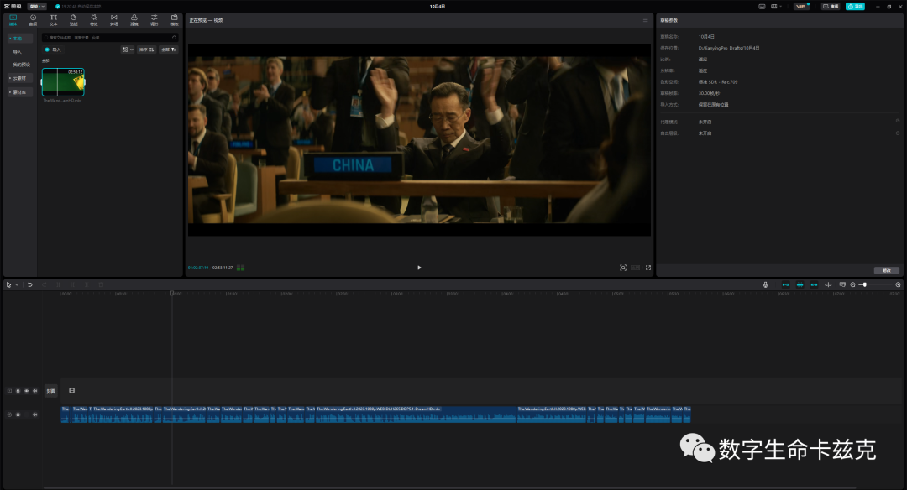Open the 全部 (All) filter dropdown
The width and height of the screenshot is (907, 490).
(x=169, y=50)
